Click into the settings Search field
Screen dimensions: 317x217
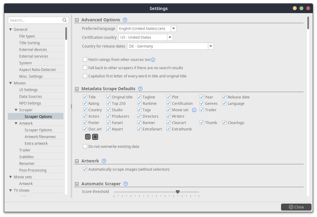click(35, 20)
